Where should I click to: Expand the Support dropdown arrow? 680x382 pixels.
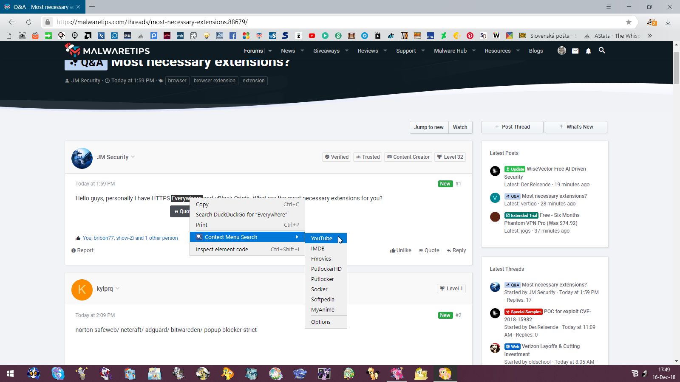[423, 51]
